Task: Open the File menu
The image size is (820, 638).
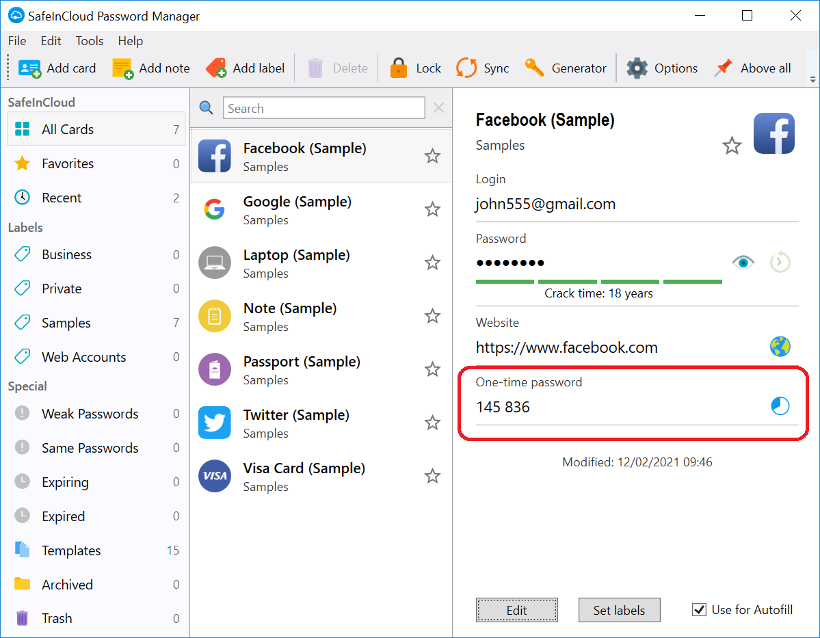Action: [17, 41]
